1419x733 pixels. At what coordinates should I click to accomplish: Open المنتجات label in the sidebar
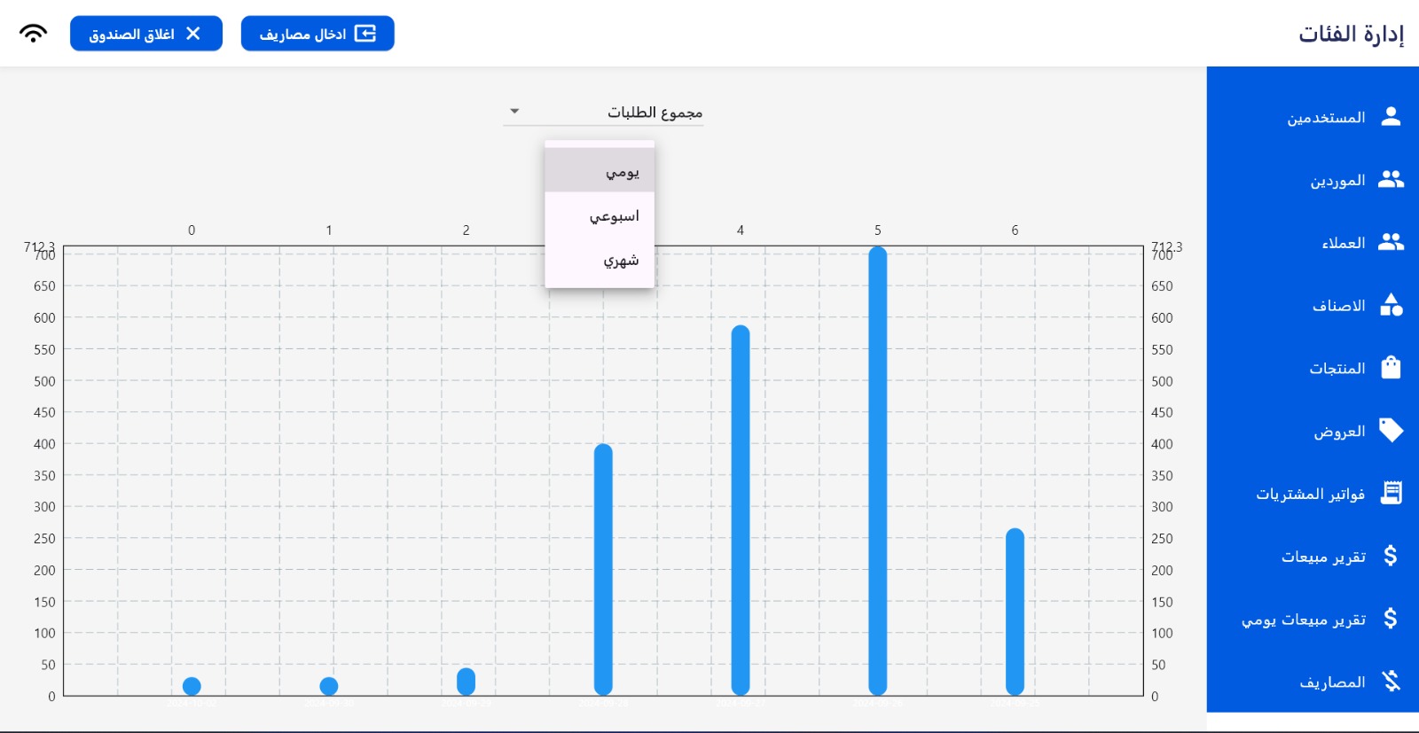click(1337, 368)
